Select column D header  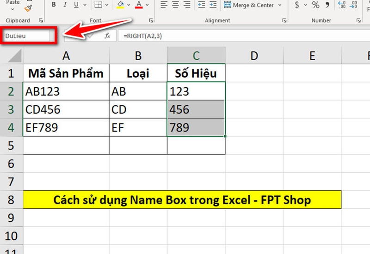coord(254,56)
